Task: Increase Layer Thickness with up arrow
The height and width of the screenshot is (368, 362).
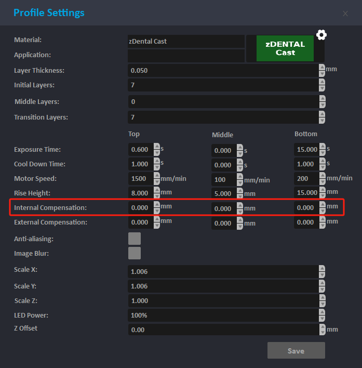Action: pyautogui.click(x=322, y=68)
